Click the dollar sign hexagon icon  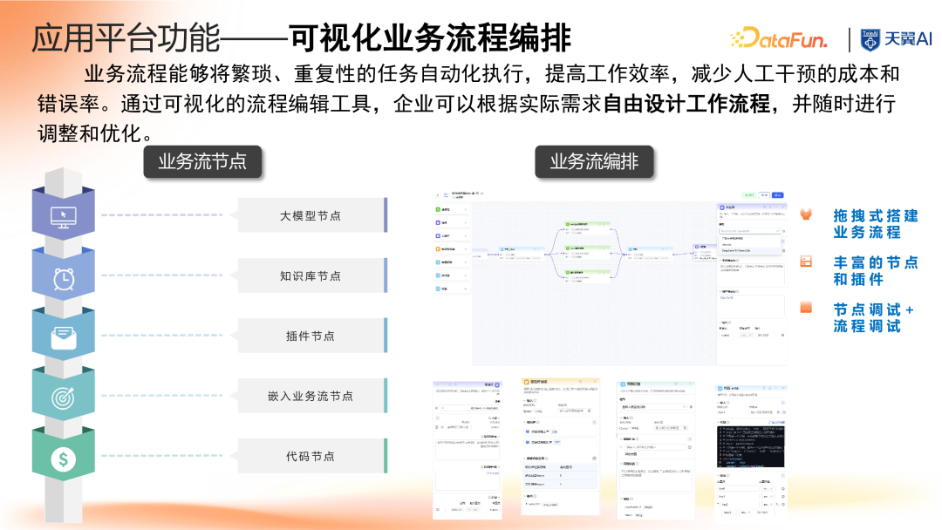pos(63,459)
